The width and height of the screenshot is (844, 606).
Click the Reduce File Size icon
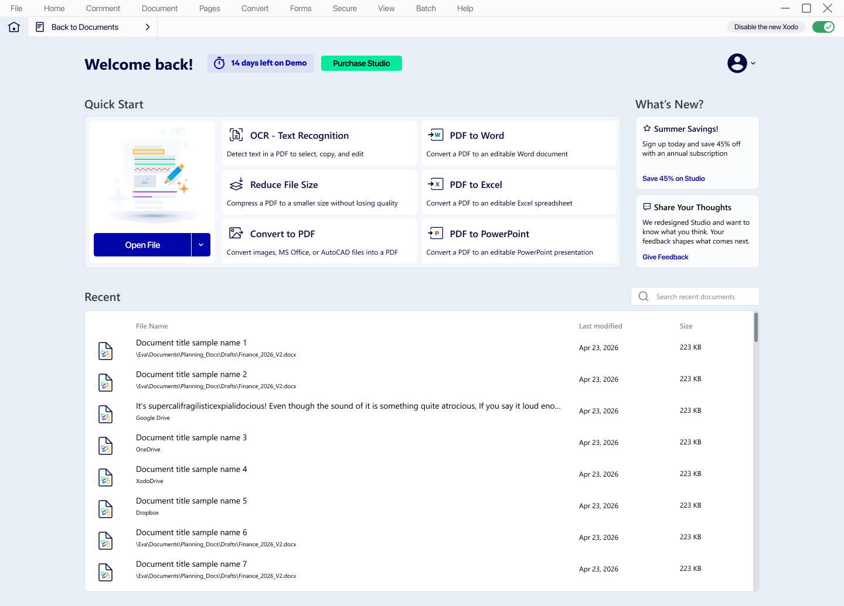pyautogui.click(x=236, y=184)
